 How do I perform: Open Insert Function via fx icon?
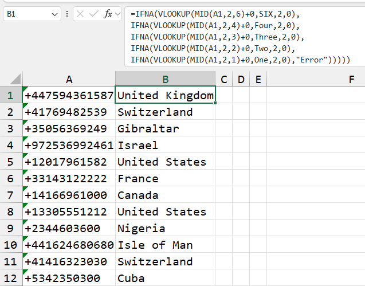108,14
